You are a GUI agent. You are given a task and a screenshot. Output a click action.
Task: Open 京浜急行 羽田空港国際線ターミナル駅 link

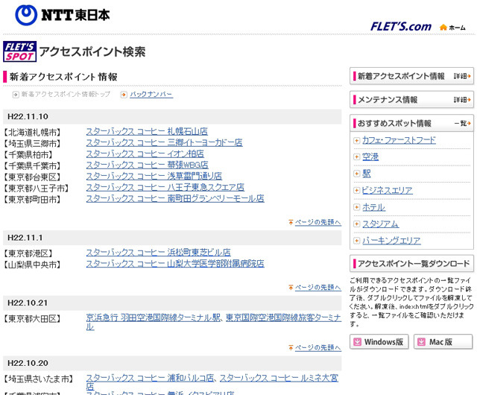tap(153, 317)
